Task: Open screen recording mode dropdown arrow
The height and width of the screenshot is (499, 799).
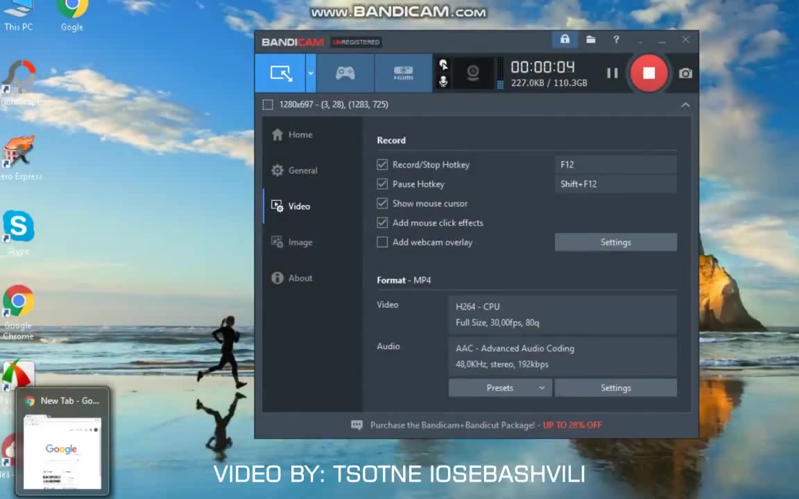Action: point(311,73)
